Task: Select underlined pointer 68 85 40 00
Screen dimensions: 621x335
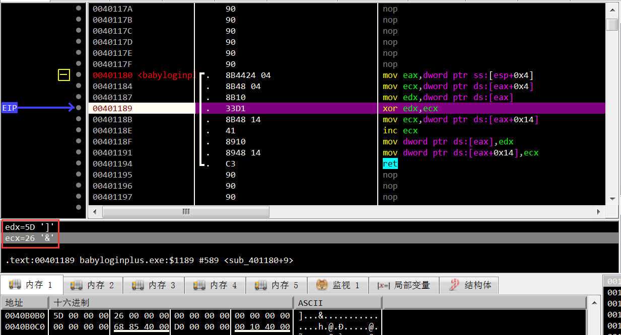Action: coord(141,327)
